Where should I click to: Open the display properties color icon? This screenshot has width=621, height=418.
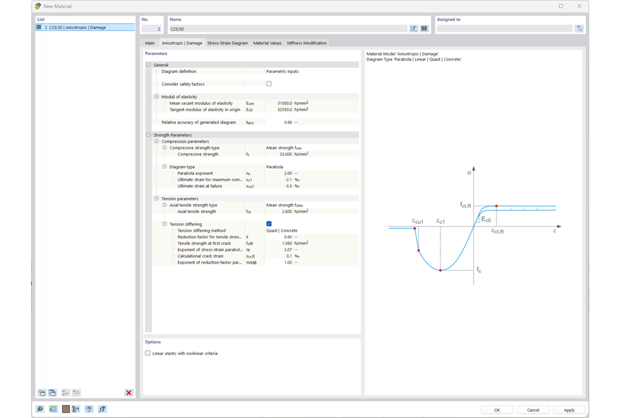[75, 409]
